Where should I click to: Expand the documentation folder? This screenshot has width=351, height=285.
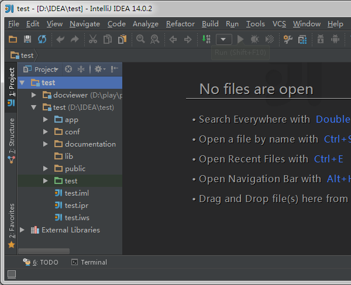pyautogui.click(x=46, y=144)
